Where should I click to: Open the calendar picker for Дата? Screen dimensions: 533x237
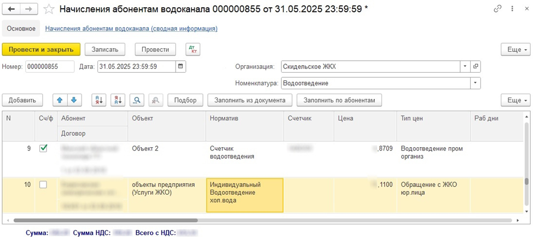181,67
